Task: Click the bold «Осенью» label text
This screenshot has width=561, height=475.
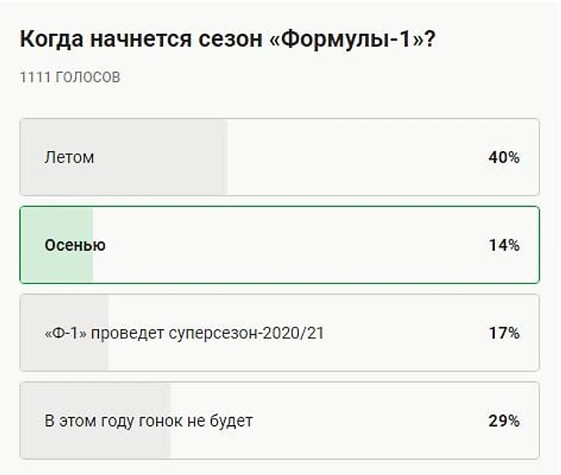Action: pyautogui.click(x=75, y=246)
